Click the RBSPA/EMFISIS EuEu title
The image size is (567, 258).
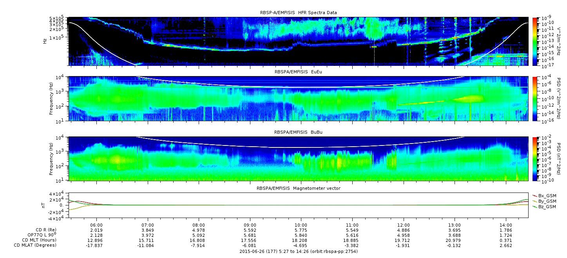pos(298,72)
